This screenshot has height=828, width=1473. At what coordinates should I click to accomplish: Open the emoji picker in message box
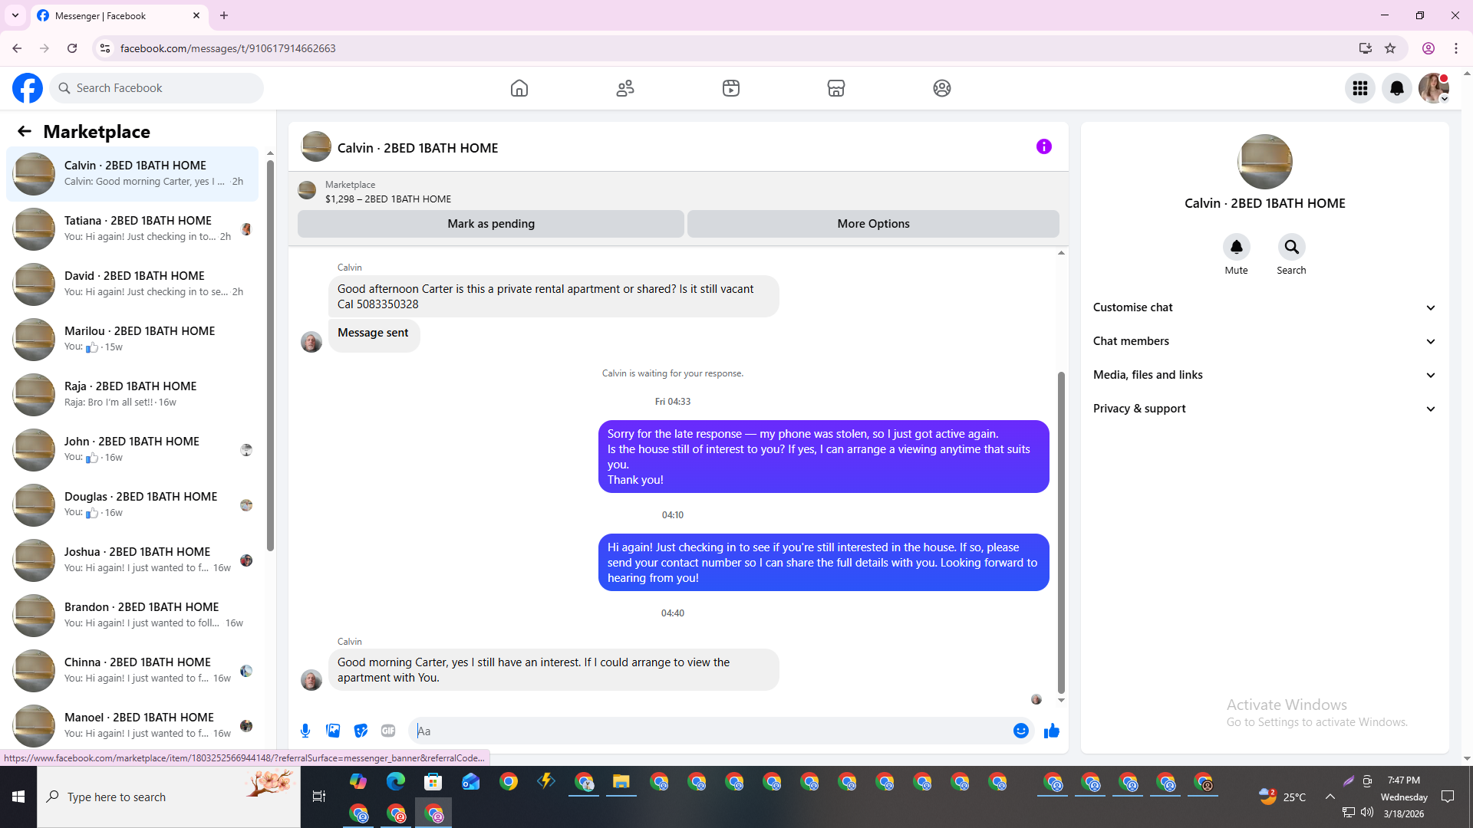[x=1020, y=731]
